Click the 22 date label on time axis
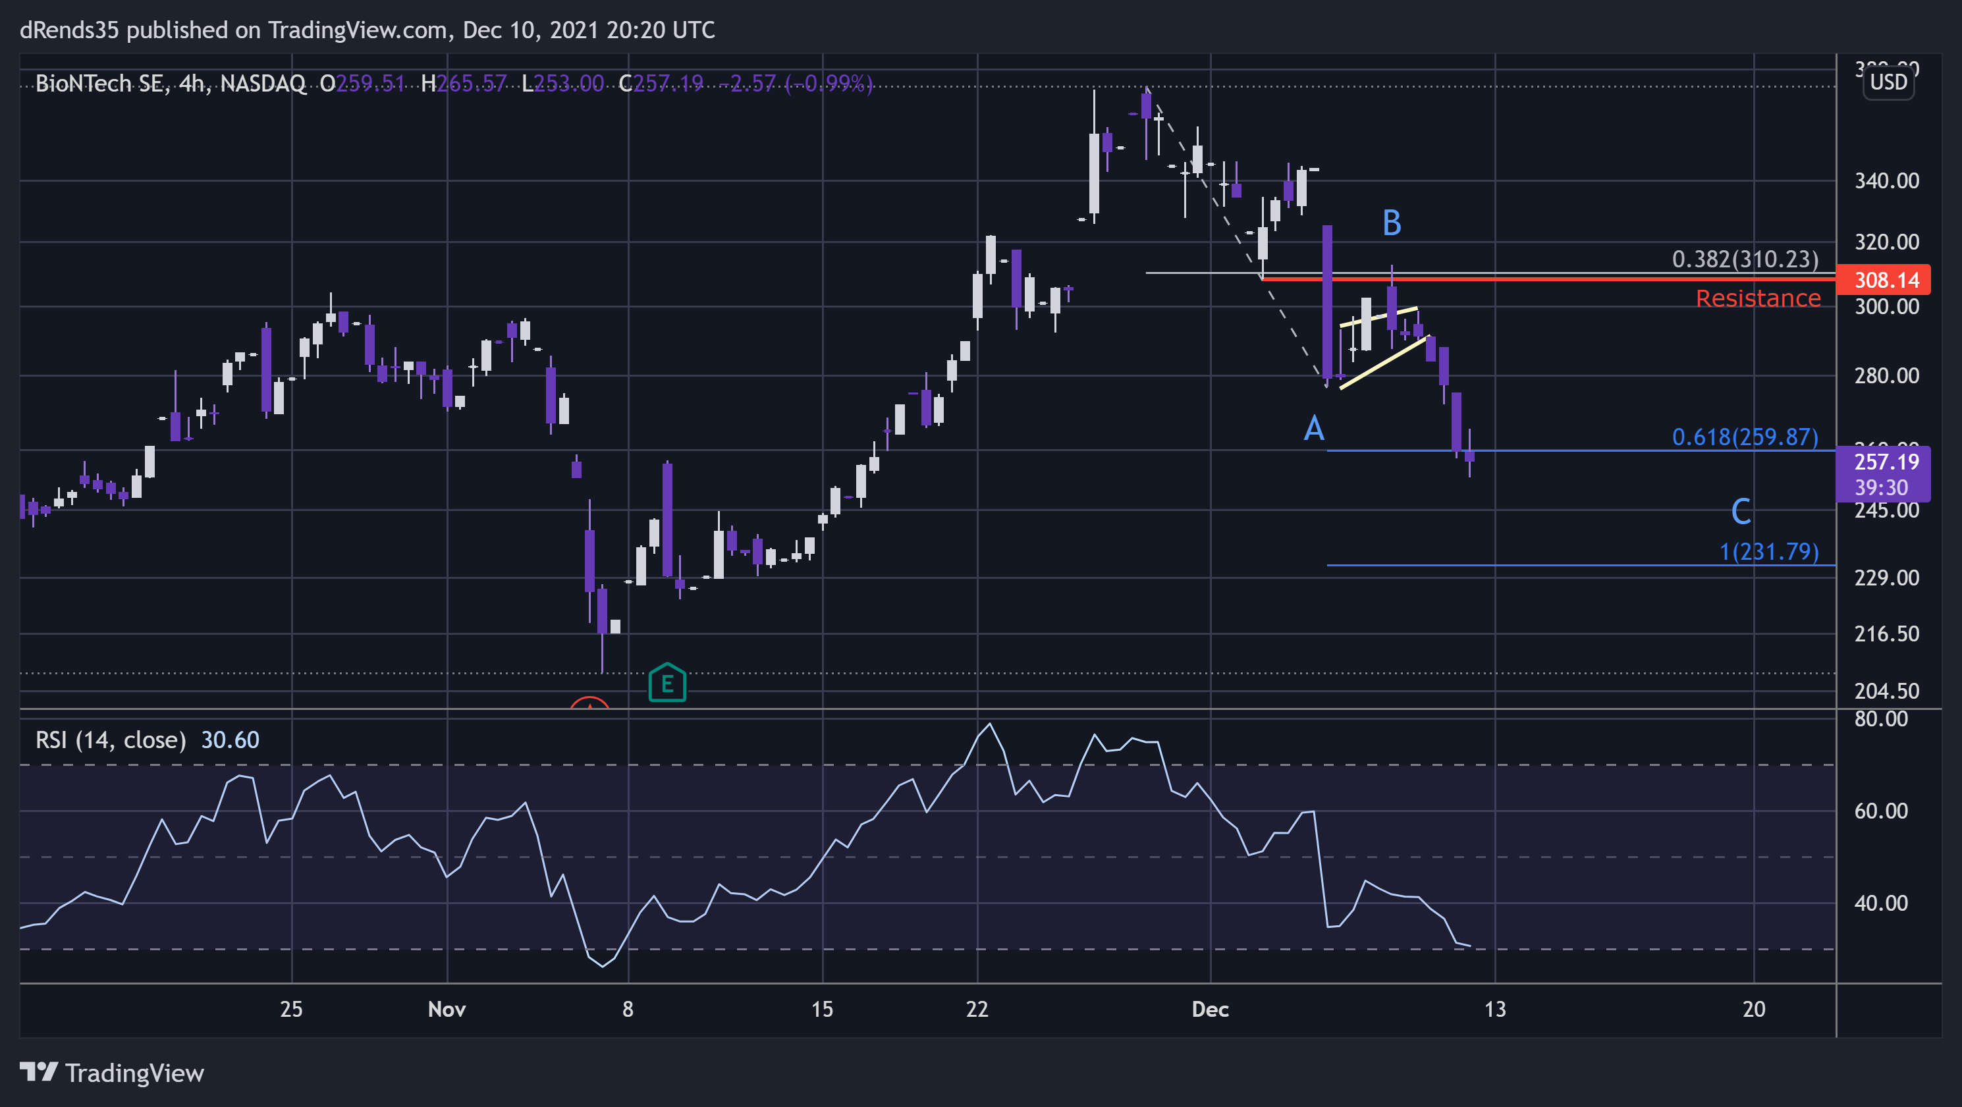Screen dimensions: 1962x1107 977,1009
